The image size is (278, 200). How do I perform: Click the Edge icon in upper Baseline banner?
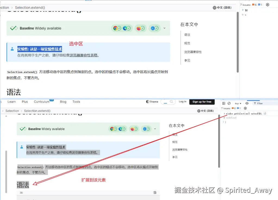click(125, 28)
